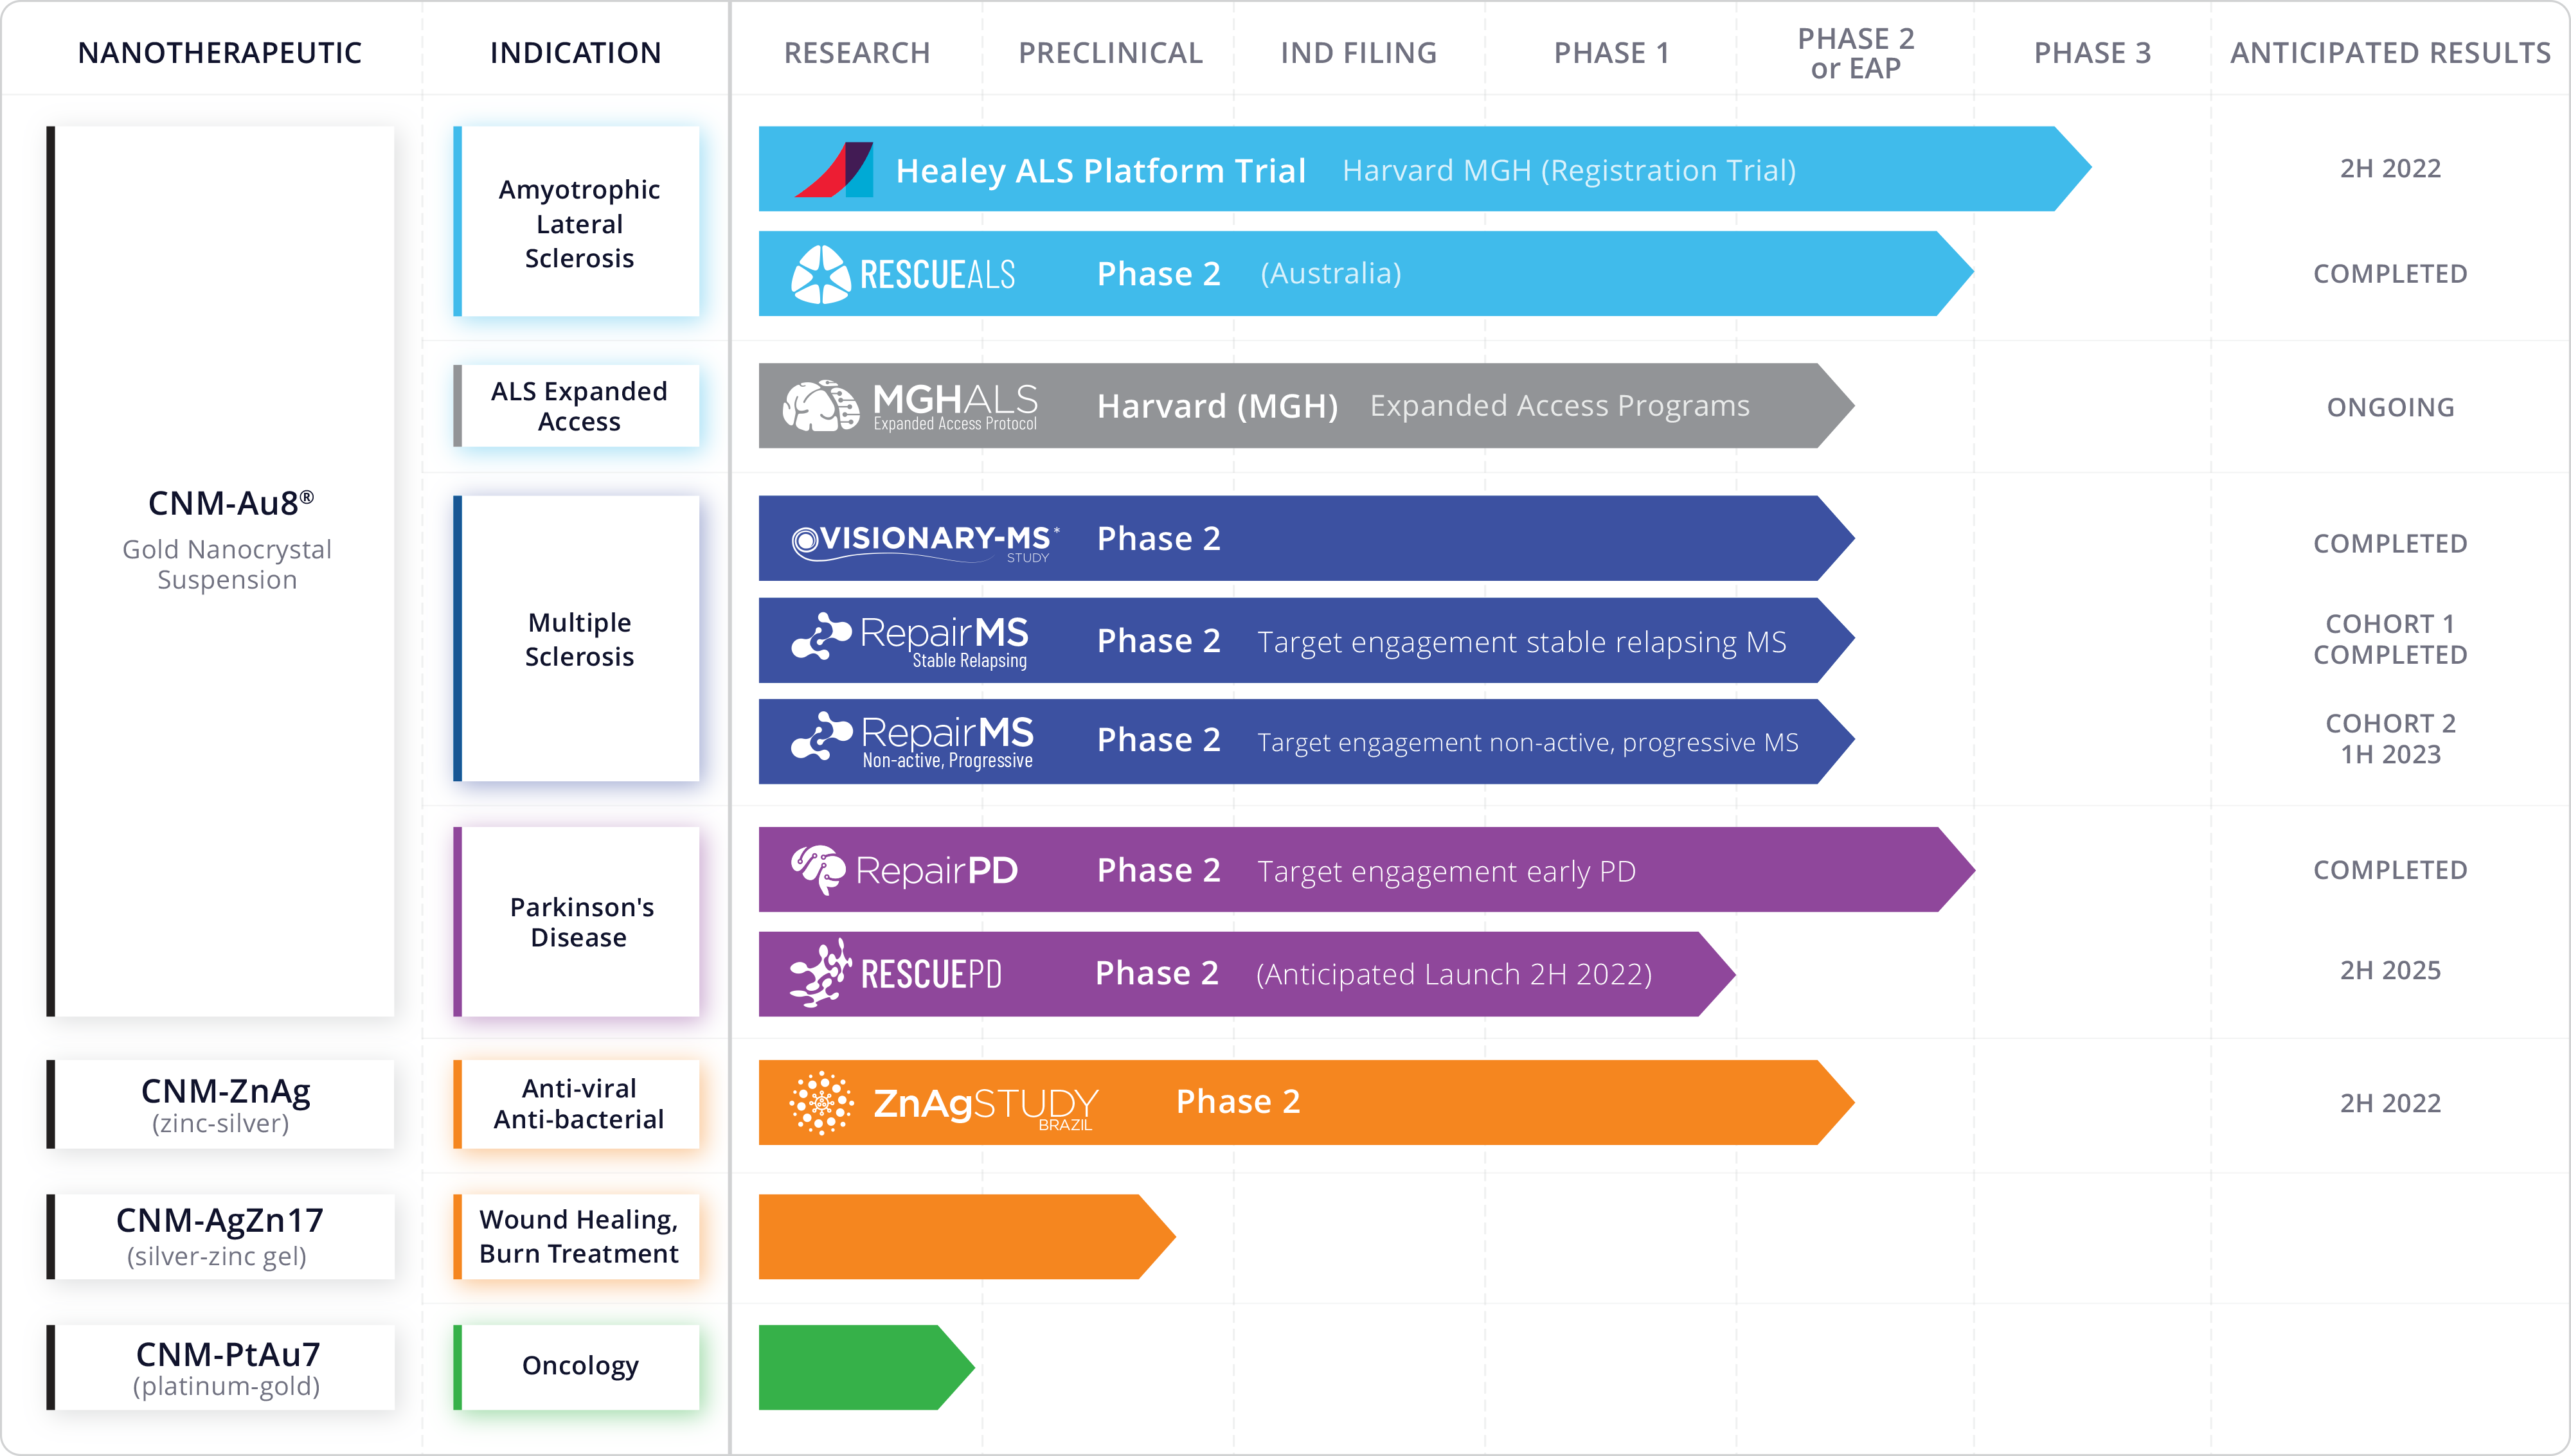Image resolution: width=2571 pixels, height=1456 pixels.
Task: Click the RESCUE PD neuron logo
Action: pyautogui.click(x=820, y=973)
